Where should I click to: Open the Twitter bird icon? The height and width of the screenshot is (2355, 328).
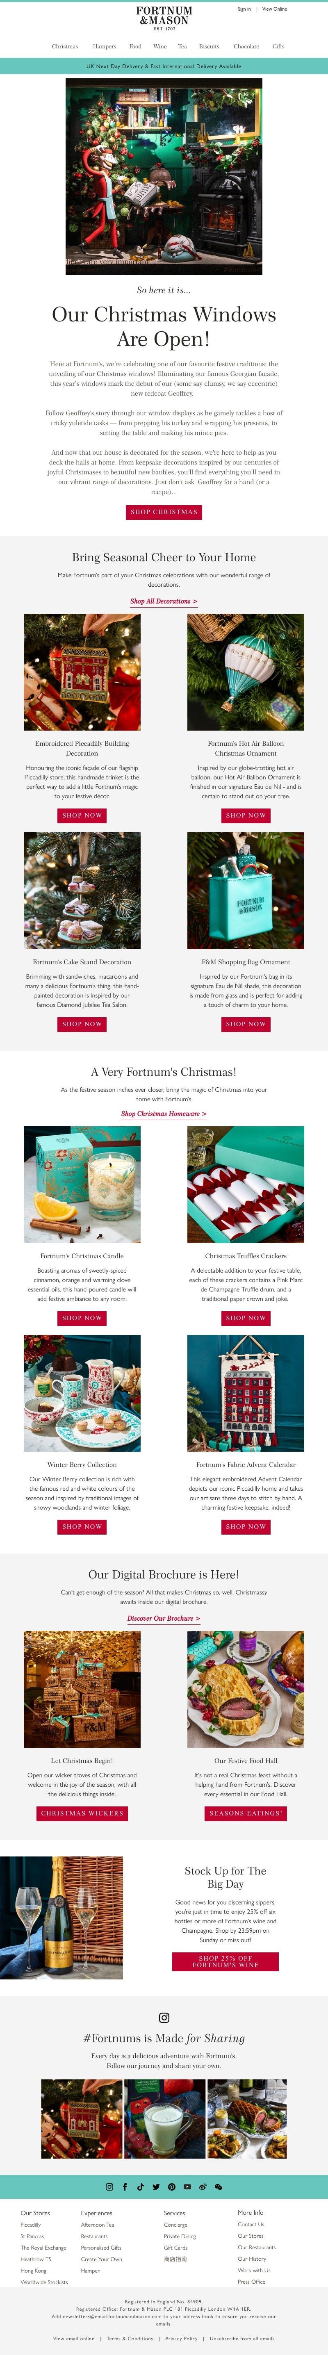(156, 2187)
